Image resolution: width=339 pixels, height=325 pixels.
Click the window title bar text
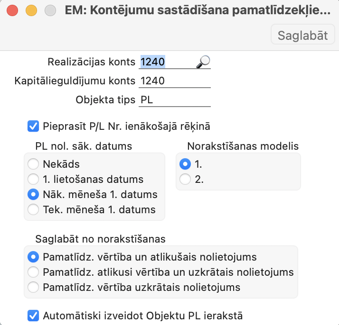pyautogui.click(x=197, y=11)
